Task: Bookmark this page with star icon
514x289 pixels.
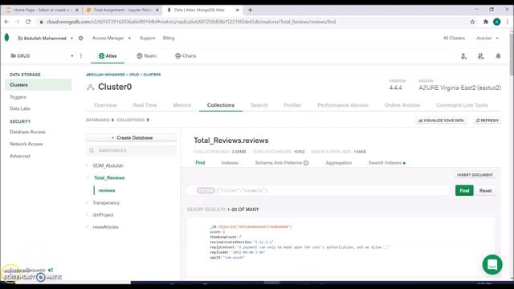Action: [472, 22]
